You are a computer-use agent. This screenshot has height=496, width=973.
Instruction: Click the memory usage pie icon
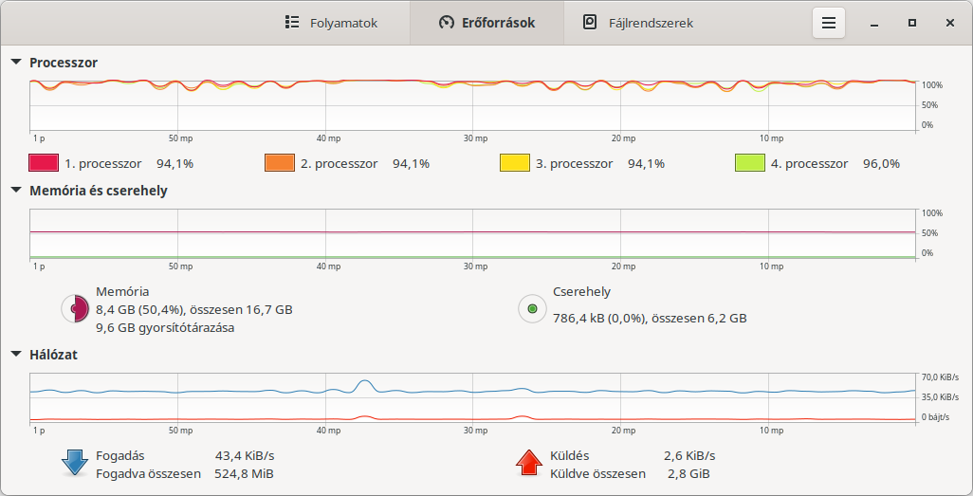click(76, 308)
